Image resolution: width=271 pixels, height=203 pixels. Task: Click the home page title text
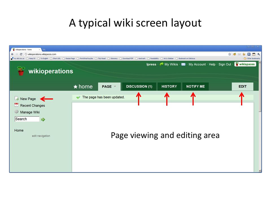coord(86,87)
